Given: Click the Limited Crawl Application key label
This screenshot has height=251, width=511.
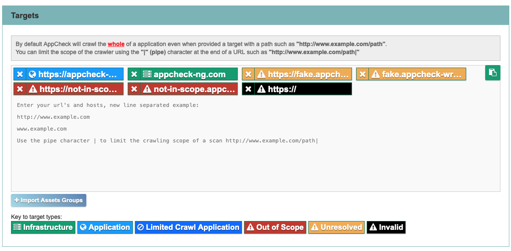Looking at the screenshot, I should 188,227.
